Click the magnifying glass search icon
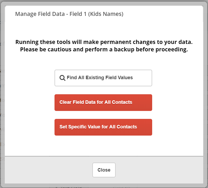The height and width of the screenshot is (188, 208). pos(62,78)
